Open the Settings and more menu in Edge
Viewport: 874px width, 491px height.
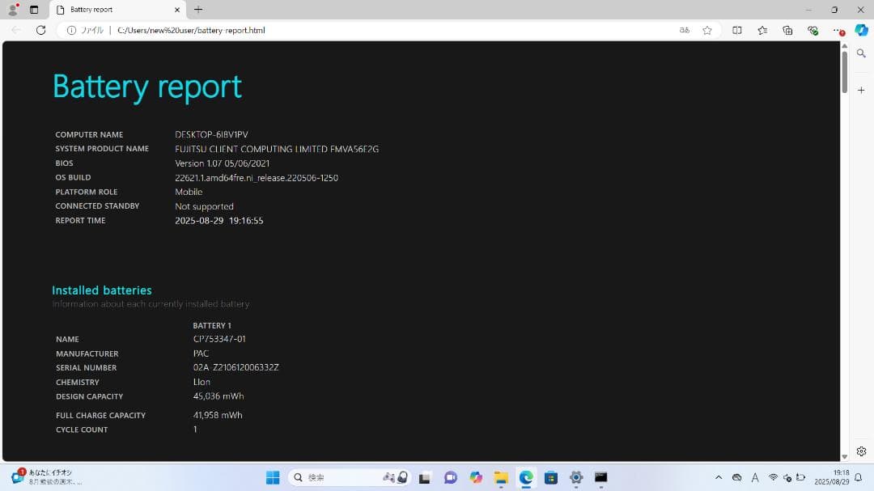[x=836, y=30]
